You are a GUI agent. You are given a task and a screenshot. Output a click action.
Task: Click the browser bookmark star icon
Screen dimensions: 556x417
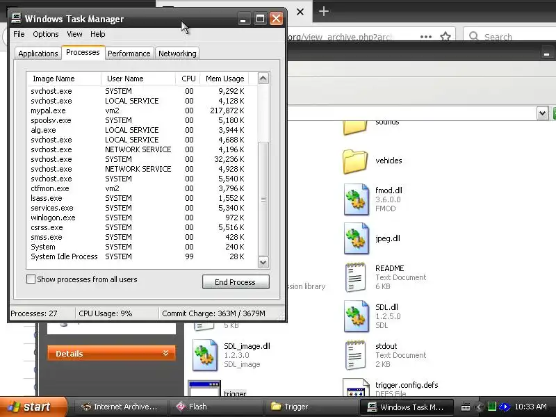[445, 36]
